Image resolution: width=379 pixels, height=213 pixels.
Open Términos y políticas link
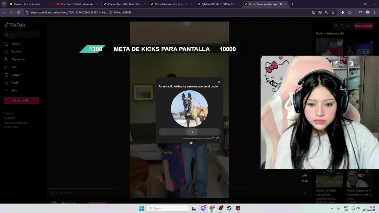(15, 122)
